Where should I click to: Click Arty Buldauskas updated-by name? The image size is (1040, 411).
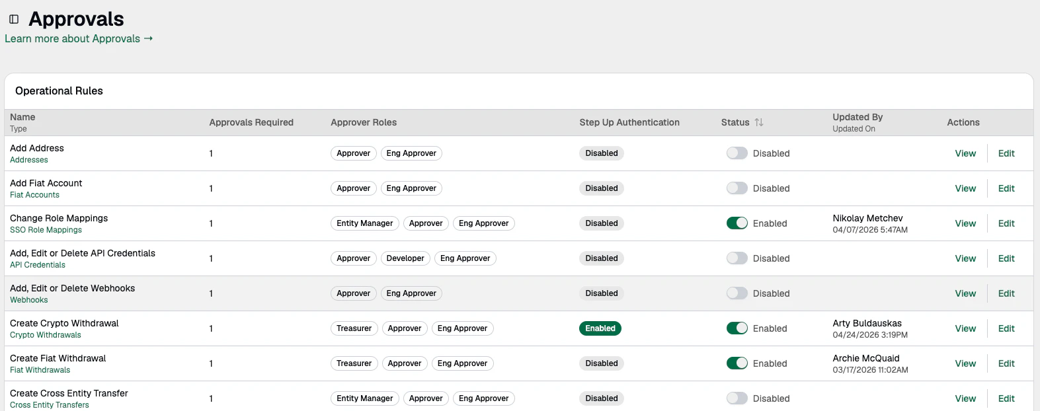pos(867,323)
